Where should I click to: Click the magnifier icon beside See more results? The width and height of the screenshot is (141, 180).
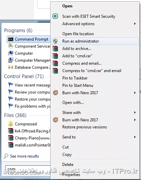click(6, 156)
